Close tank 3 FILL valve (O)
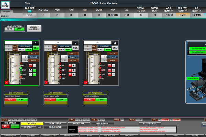This screenshot has width=206, height=137. coord(110,66)
